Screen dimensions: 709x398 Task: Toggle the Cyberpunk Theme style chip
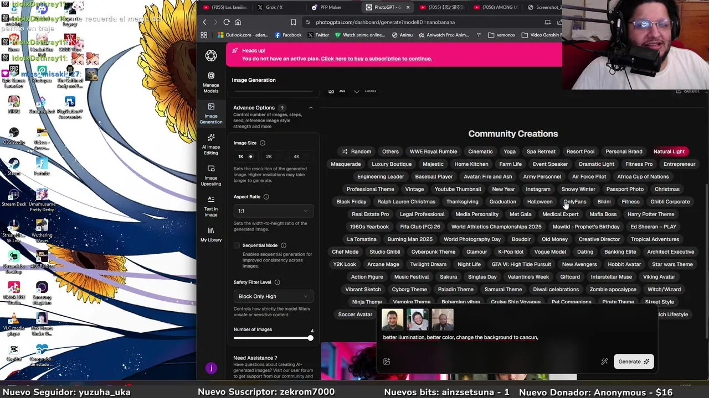pyautogui.click(x=433, y=252)
